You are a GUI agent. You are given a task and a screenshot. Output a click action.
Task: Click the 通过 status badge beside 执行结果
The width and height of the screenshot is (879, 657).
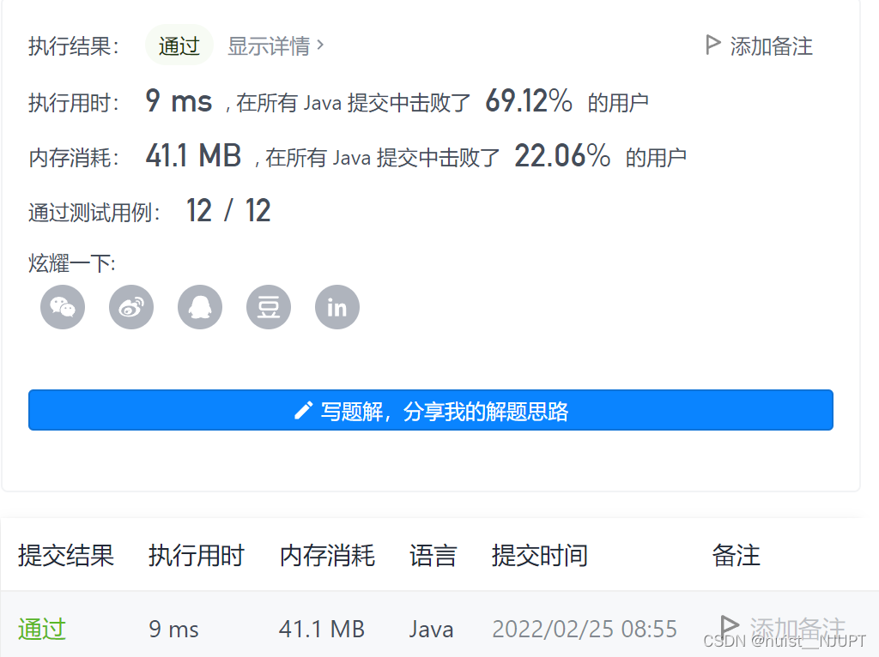(x=179, y=45)
